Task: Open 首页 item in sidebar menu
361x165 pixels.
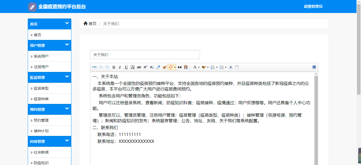Action: [x=49, y=35]
